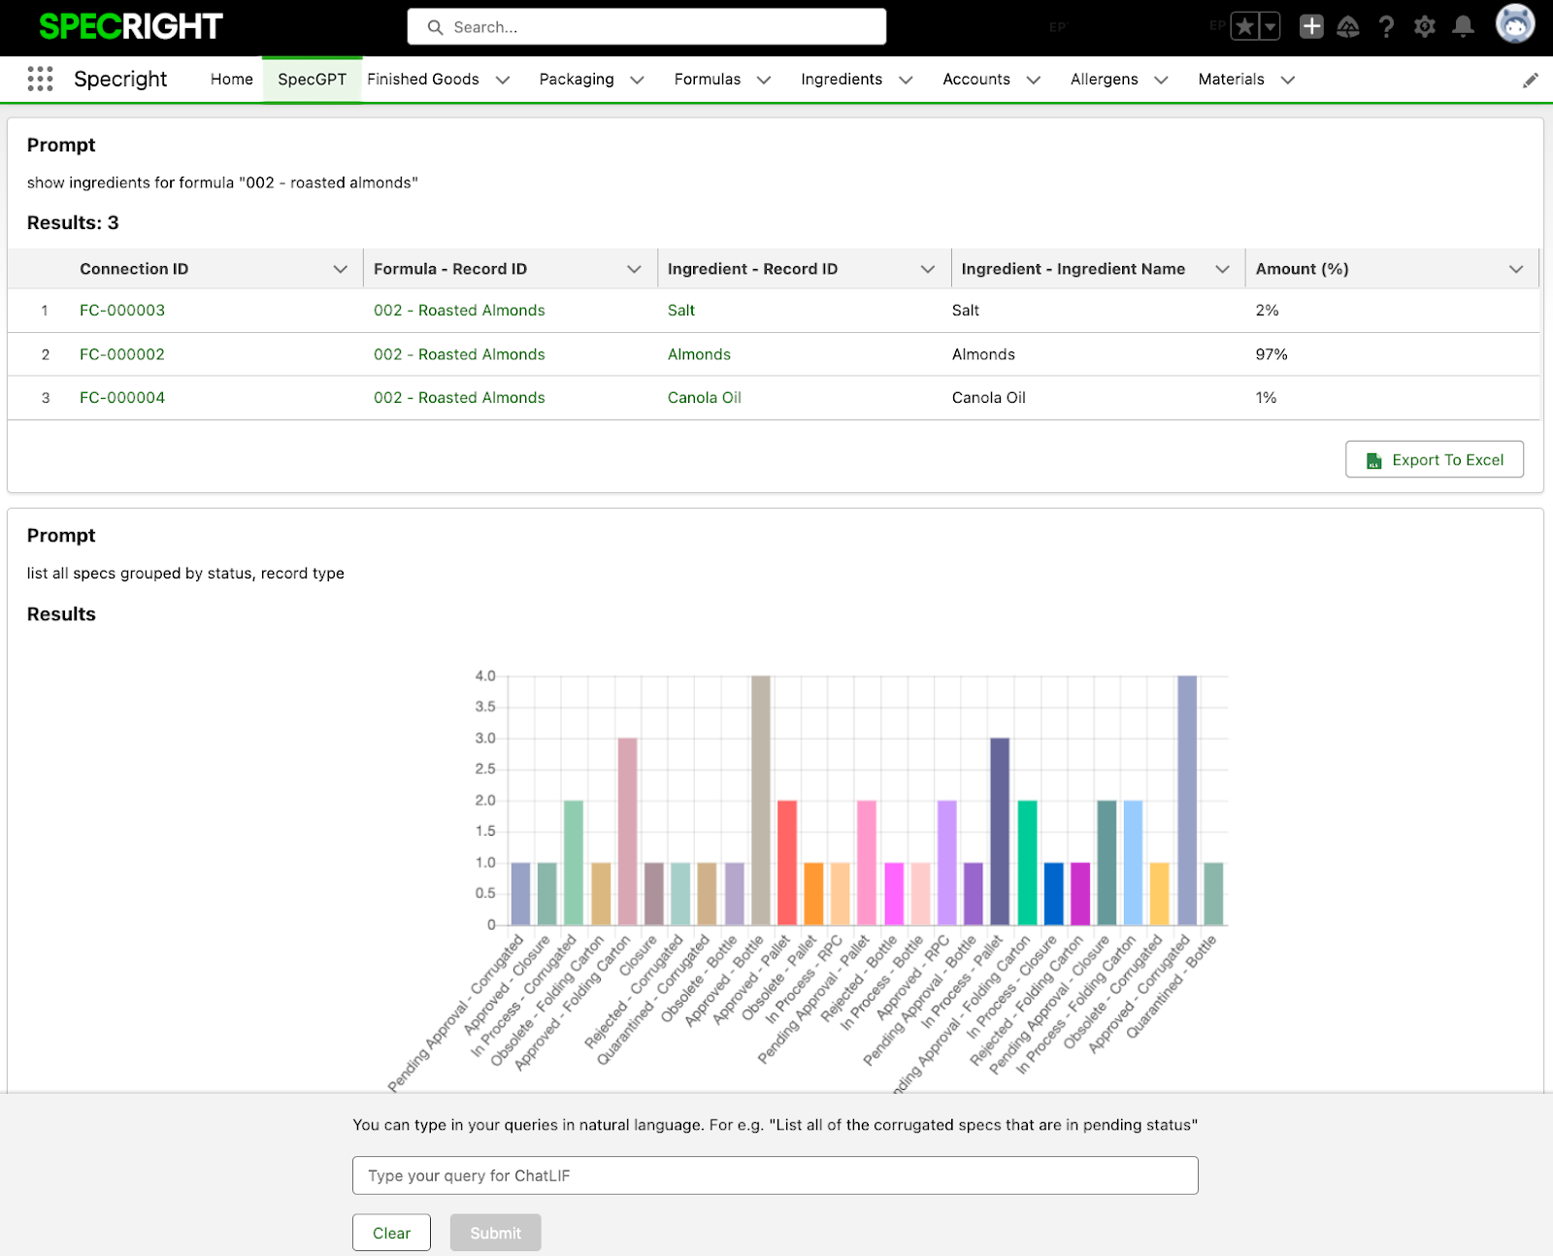1553x1256 pixels.
Task: Open the Setup gear icon
Action: point(1424,27)
